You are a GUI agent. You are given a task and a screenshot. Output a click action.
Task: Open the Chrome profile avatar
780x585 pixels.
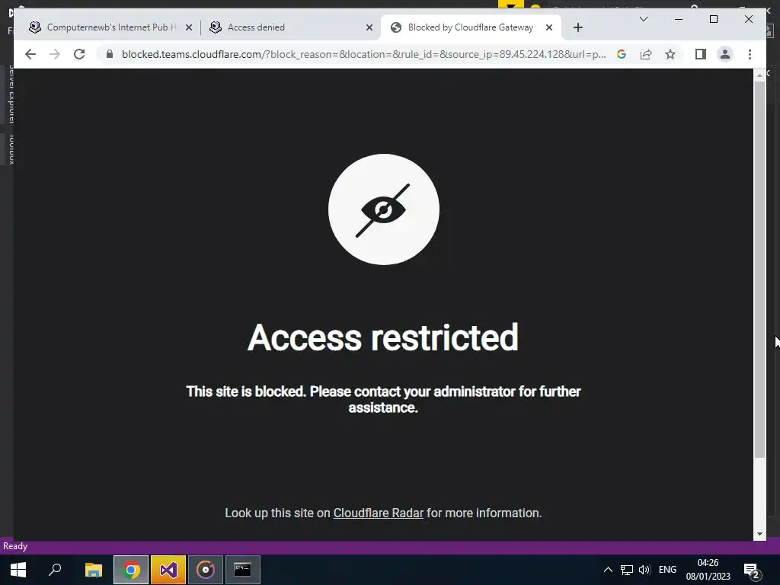(x=725, y=54)
